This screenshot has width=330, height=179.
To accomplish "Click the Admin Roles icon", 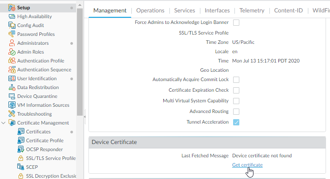I will click(12, 52).
